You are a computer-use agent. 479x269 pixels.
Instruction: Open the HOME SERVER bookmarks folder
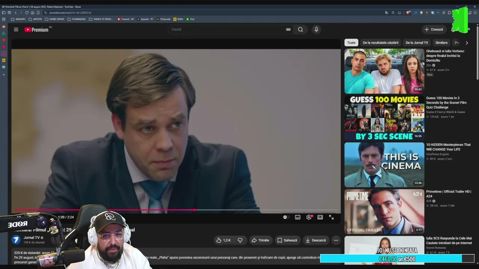(x=55, y=19)
